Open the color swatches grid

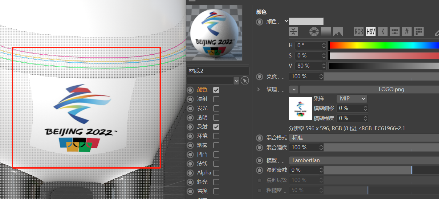tap(419, 32)
